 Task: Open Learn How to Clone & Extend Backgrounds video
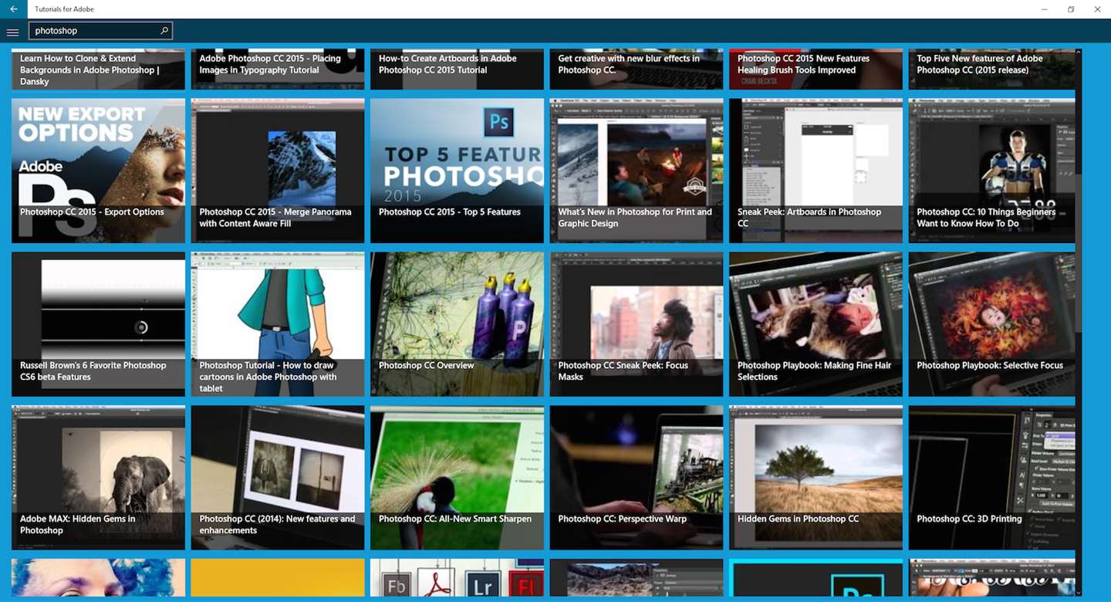[98, 69]
